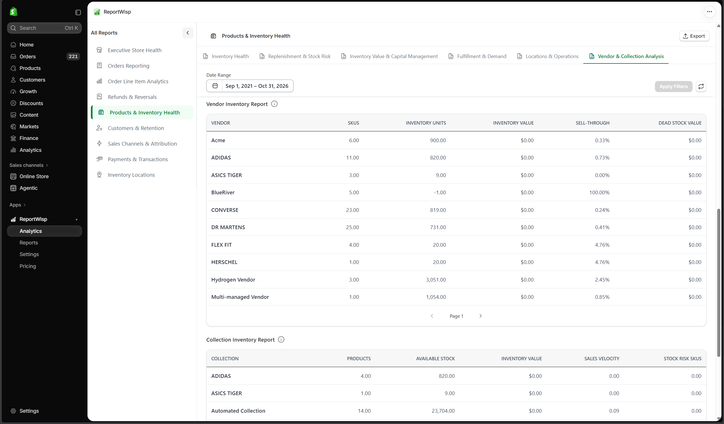Sort by the SELL-THROUGH column header

click(x=592, y=123)
